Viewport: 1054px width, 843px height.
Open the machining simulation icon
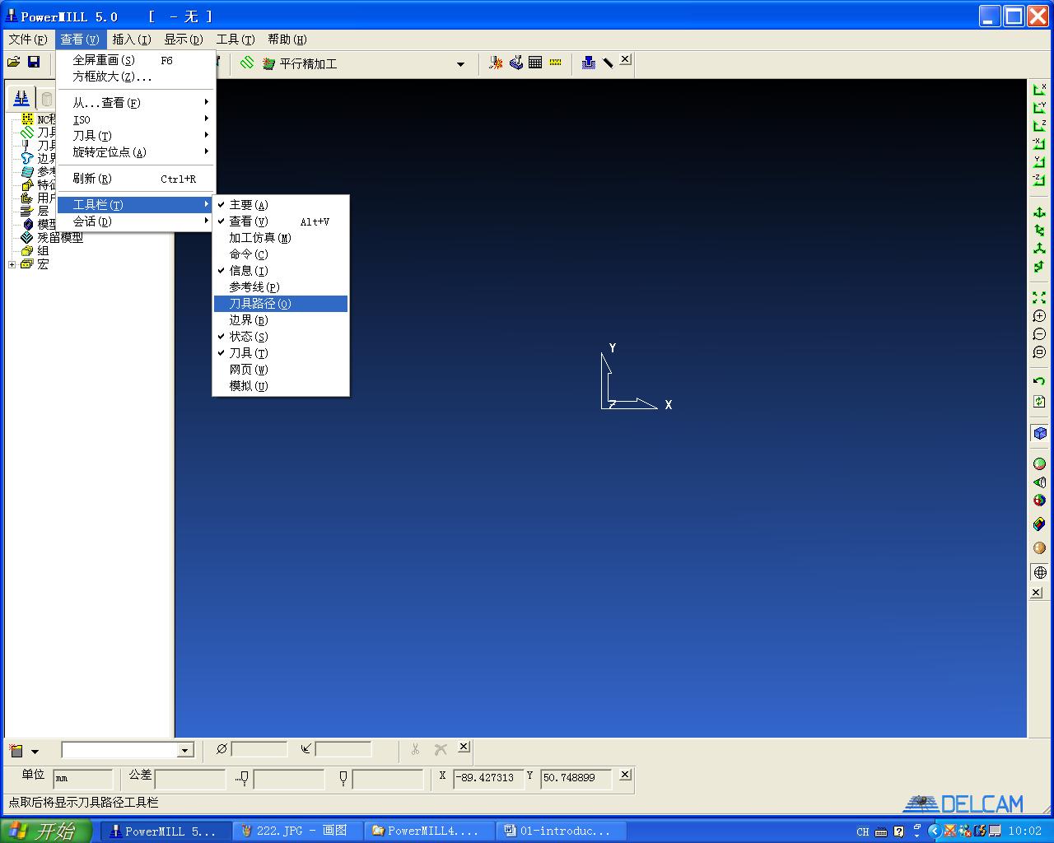click(515, 63)
